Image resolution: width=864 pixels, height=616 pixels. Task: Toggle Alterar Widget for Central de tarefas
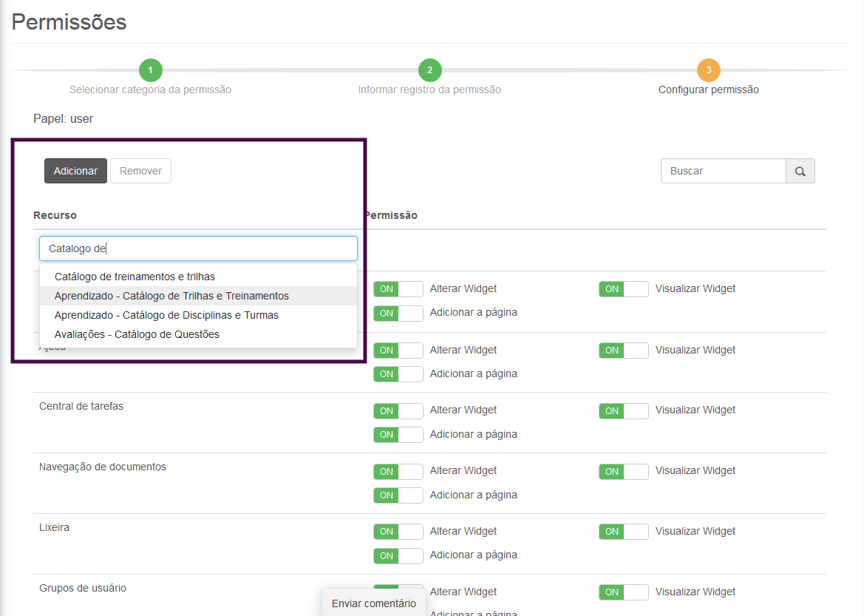click(x=398, y=411)
